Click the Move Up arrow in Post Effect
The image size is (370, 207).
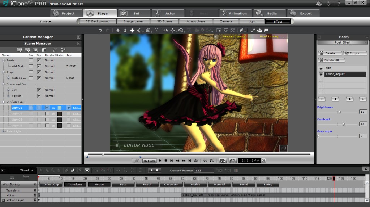click(x=335, y=99)
